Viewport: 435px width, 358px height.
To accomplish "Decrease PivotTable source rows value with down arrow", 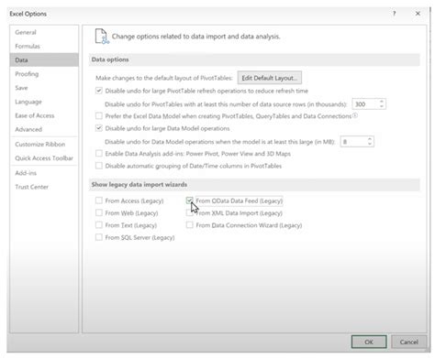I will click(382, 106).
